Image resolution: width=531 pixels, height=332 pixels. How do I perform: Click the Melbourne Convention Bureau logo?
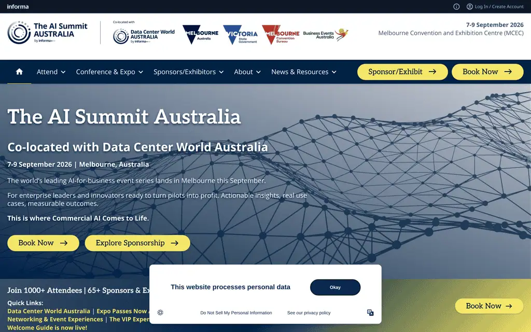click(281, 35)
